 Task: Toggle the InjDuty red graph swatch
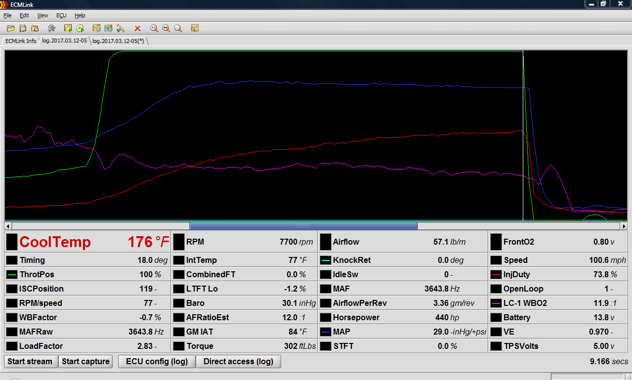click(496, 274)
